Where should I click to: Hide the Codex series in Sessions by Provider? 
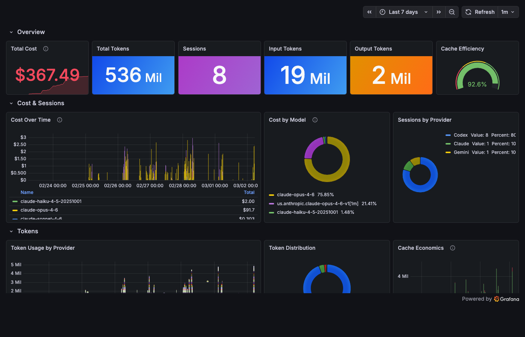click(460, 135)
